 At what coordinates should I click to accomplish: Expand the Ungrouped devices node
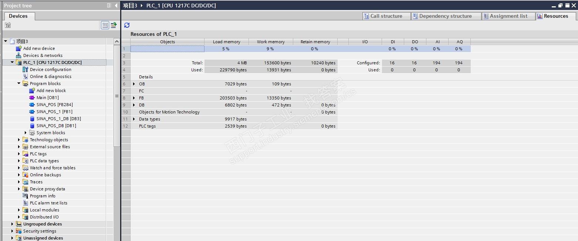(12, 224)
